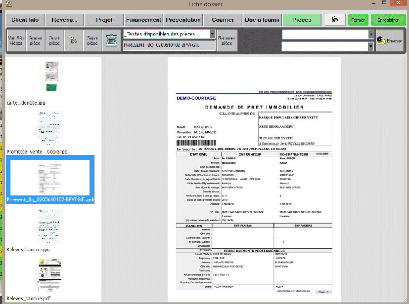Open the lower right combo box arrow
The image size is (409, 304).
(370, 46)
